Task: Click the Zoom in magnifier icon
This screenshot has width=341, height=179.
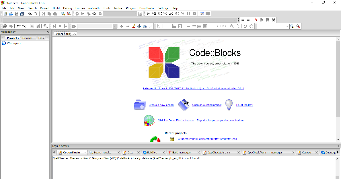Action: [232, 26]
